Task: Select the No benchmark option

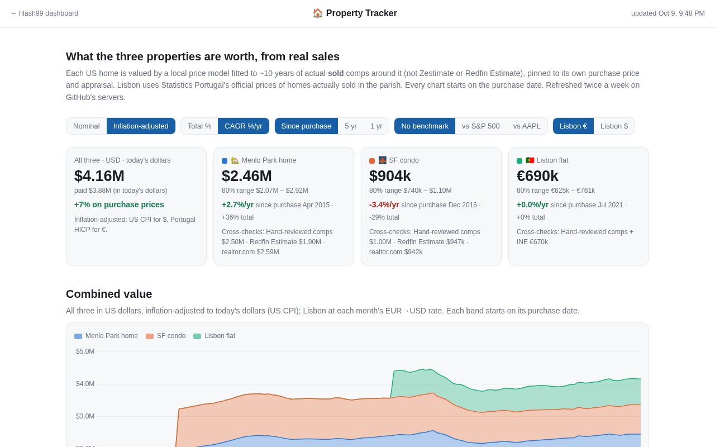Action: tap(425, 126)
